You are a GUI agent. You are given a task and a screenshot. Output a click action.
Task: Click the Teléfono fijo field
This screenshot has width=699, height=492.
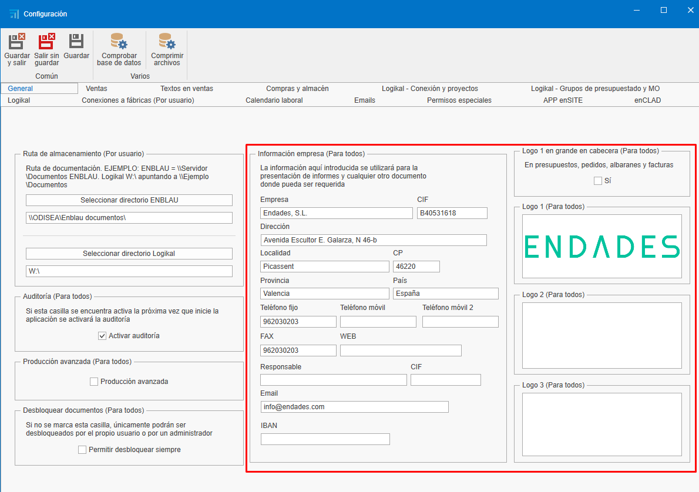298,322
